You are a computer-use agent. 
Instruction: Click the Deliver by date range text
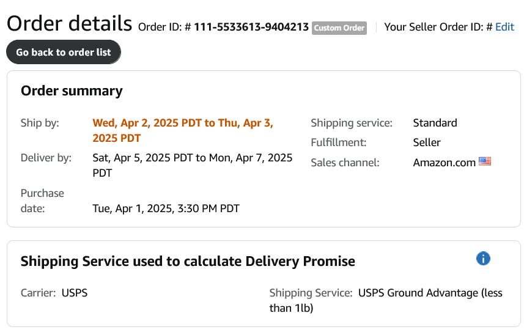point(193,165)
